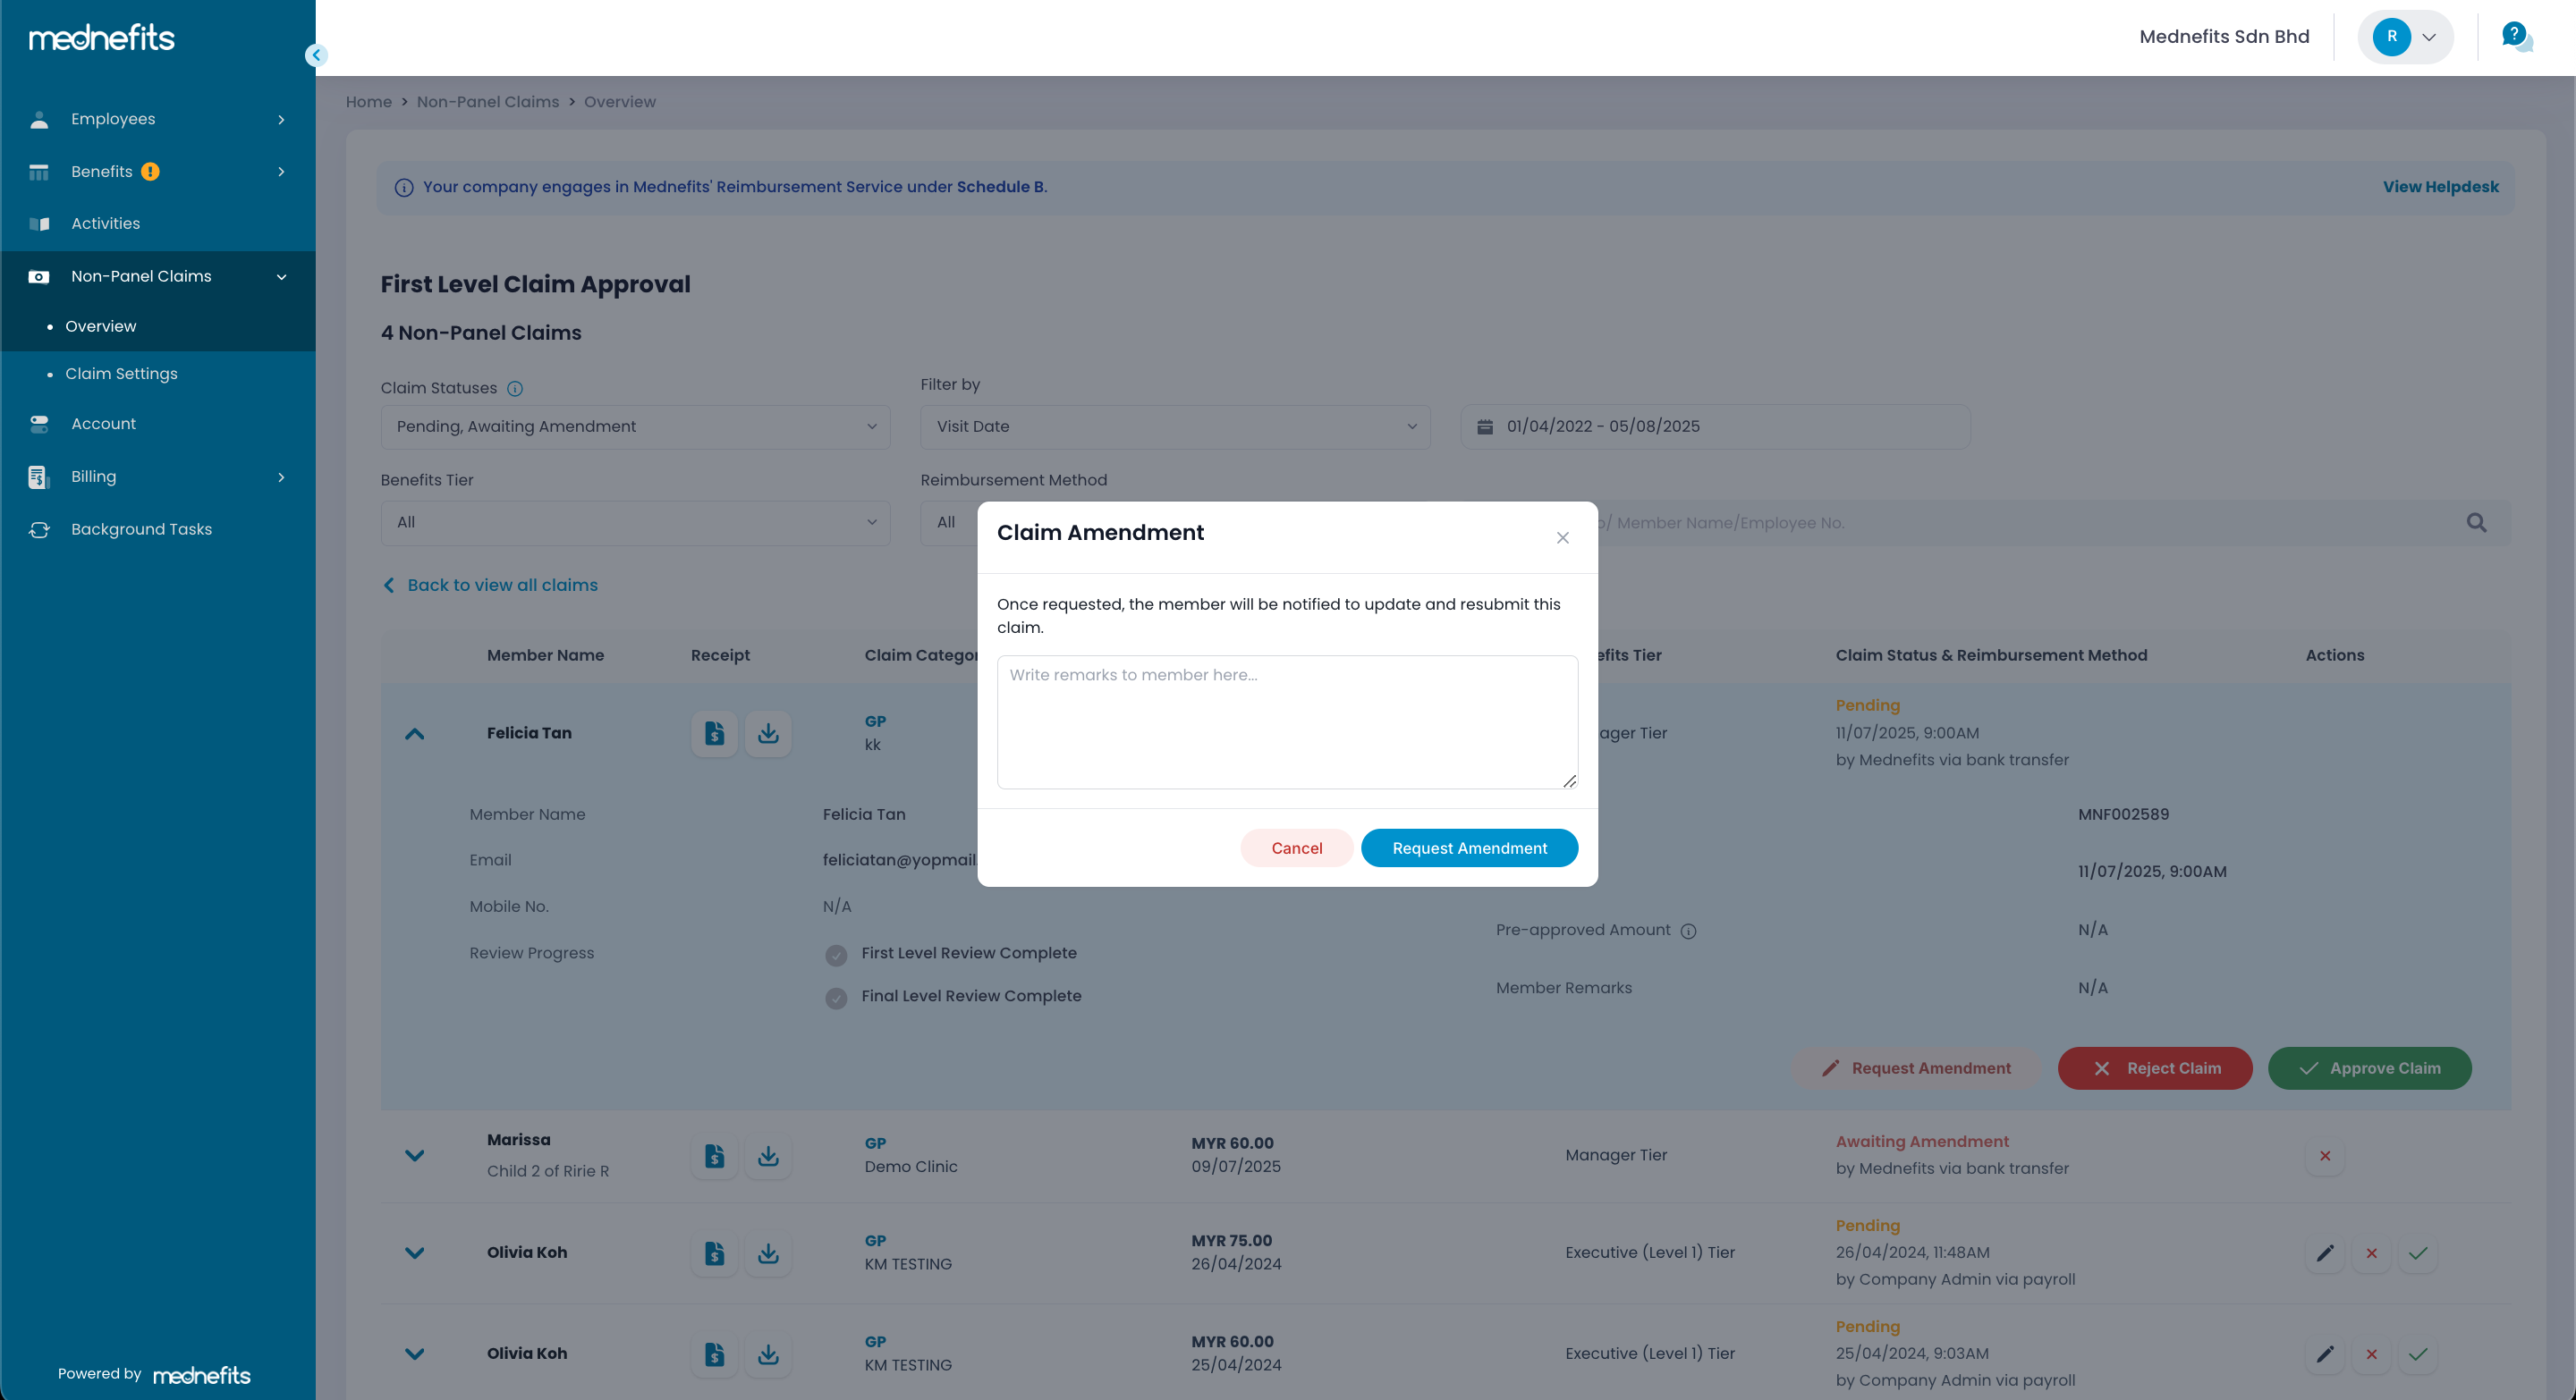The width and height of the screenshot is (2576, 1400).
Task: Expand the Billing menu
Action: click(x=158, y=477)
